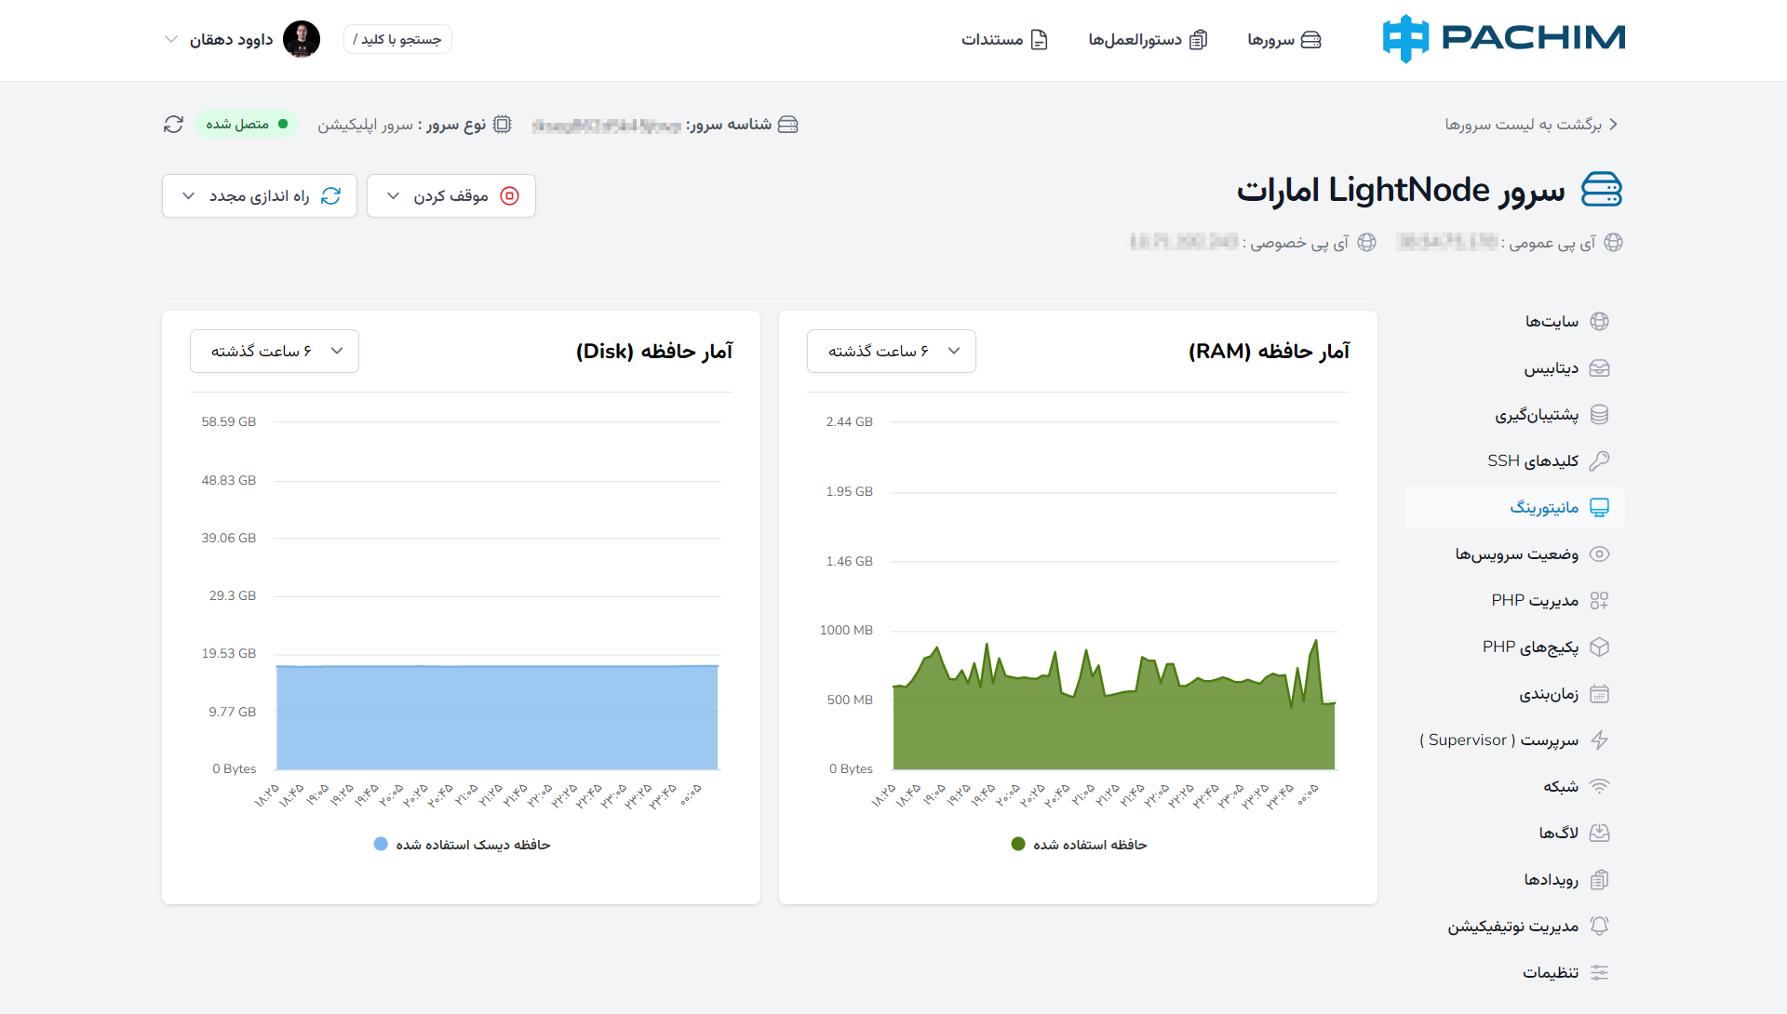Click the رویدادها clipboard icon

point(1599,880)
